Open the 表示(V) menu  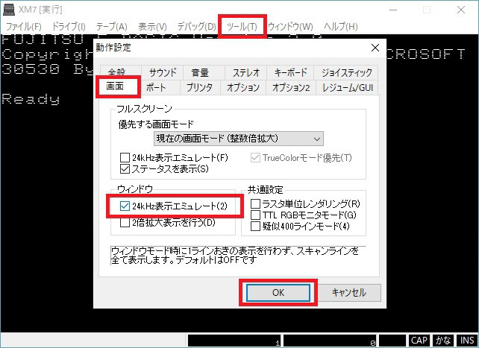(x=152, y=27)
